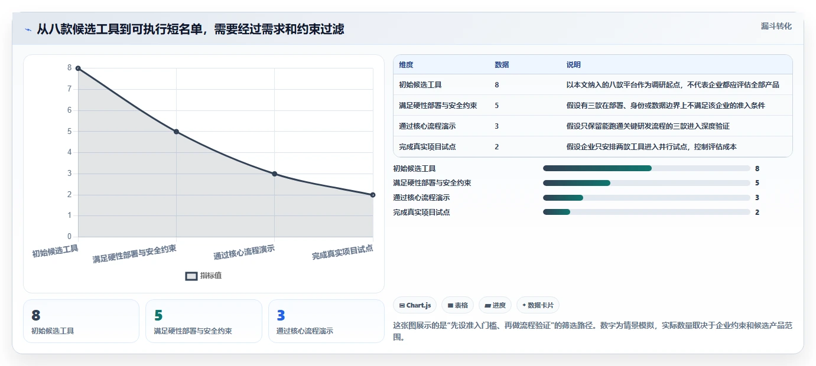Click the 数据卡片 tag

(x=538, y=305)
